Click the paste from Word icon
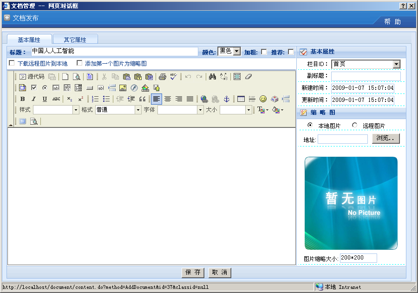 tap(149, 77)
